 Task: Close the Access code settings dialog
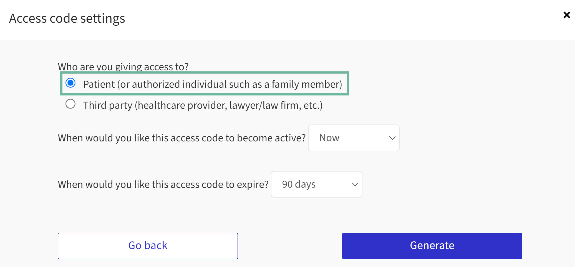point(566,15)
